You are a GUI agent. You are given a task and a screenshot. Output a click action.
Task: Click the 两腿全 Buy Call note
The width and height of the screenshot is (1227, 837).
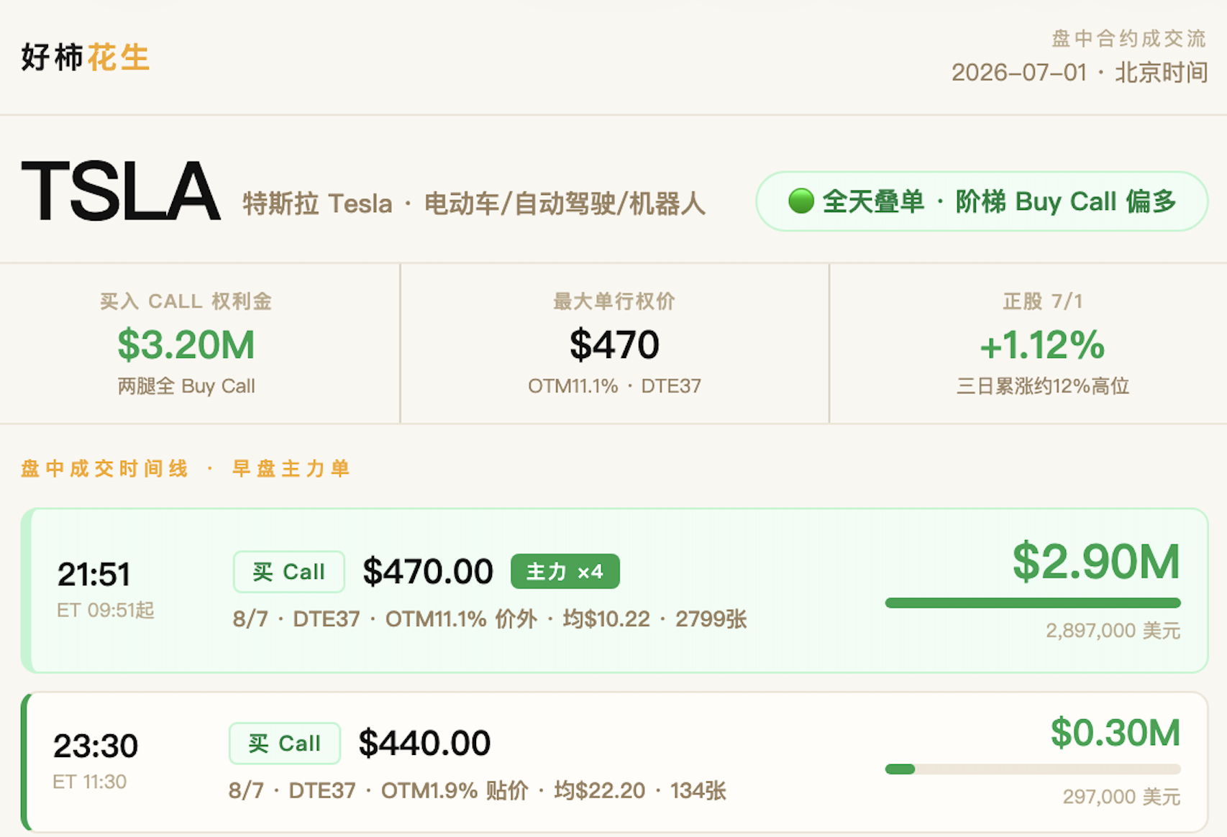[x=186, y=386]
